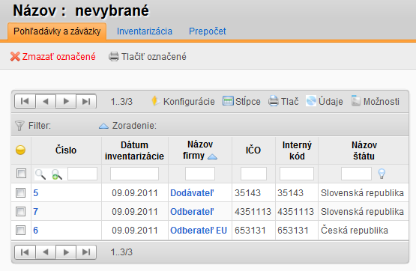
Task: Click the IČO value 4351113
Action: click(253, 212)
